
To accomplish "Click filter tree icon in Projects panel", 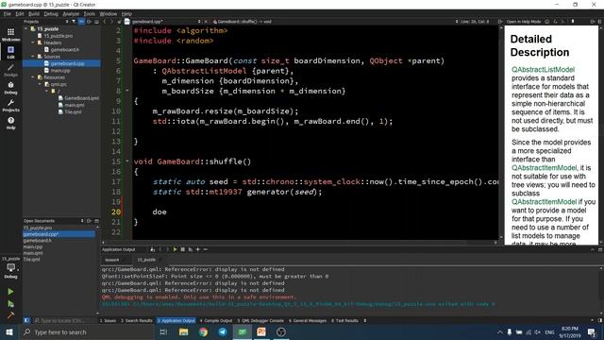I will [x=74, y=22].
